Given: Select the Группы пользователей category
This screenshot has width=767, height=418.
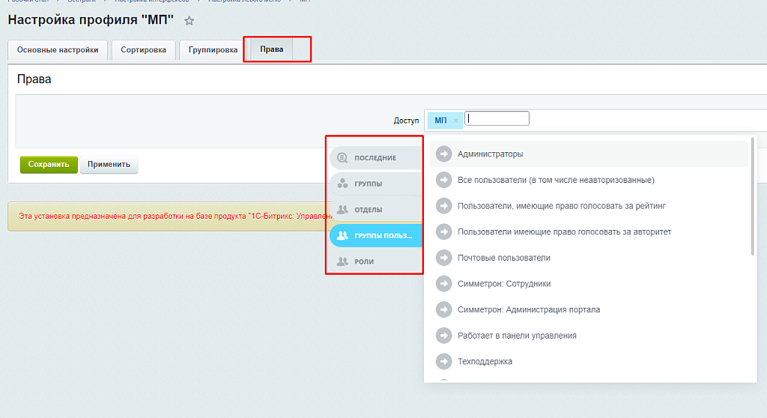Looking at the screenshot, I should pyautogui.click(x=375, y=235).
